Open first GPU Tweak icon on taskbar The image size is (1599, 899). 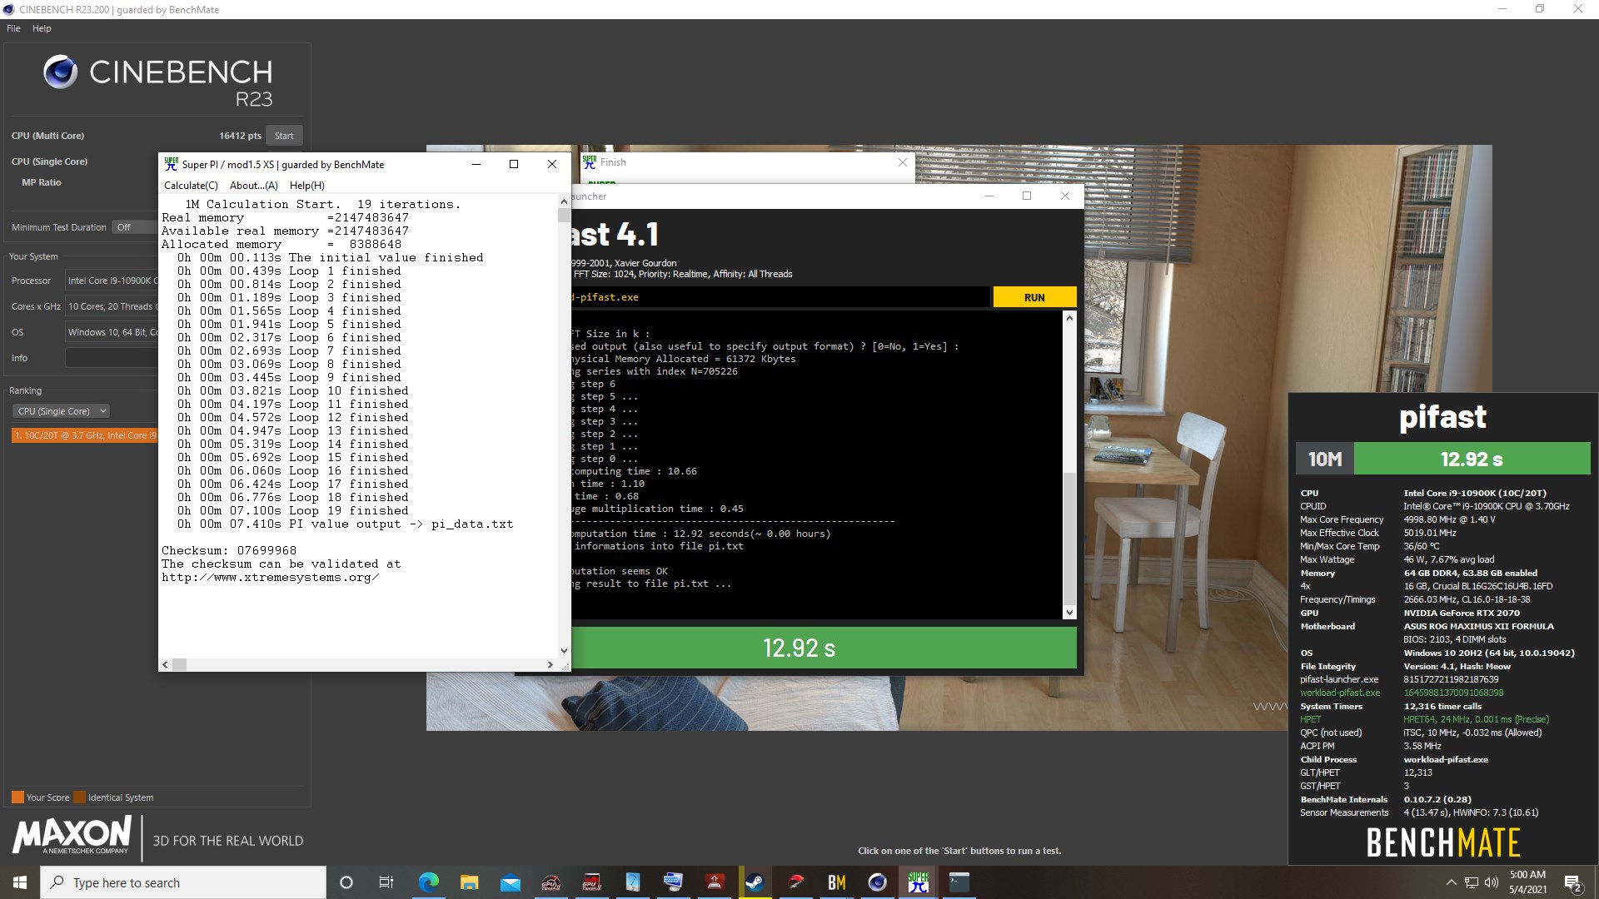click(550, 882)
